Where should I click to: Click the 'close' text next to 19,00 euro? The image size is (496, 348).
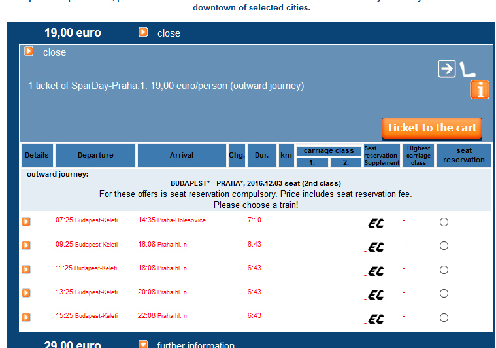(169, 33)
